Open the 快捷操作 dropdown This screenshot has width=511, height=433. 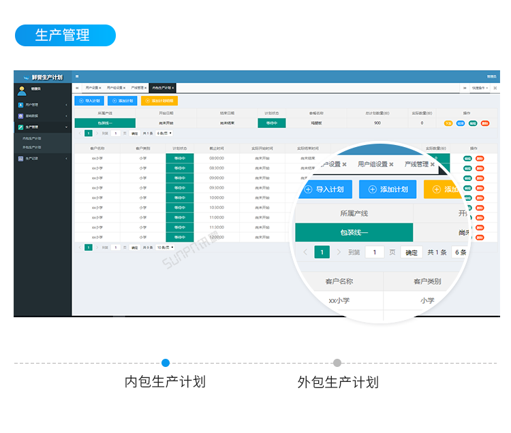pyautogui.click(x=478, y=88)
